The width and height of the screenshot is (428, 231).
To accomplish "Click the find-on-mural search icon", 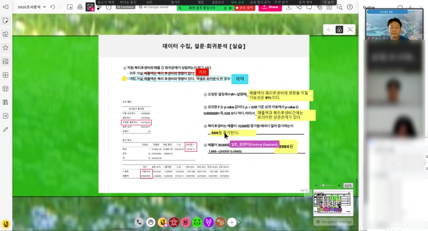I will click(339, 7).
